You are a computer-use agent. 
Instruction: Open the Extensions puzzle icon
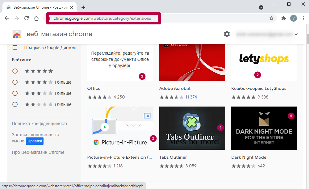[284, 18]
